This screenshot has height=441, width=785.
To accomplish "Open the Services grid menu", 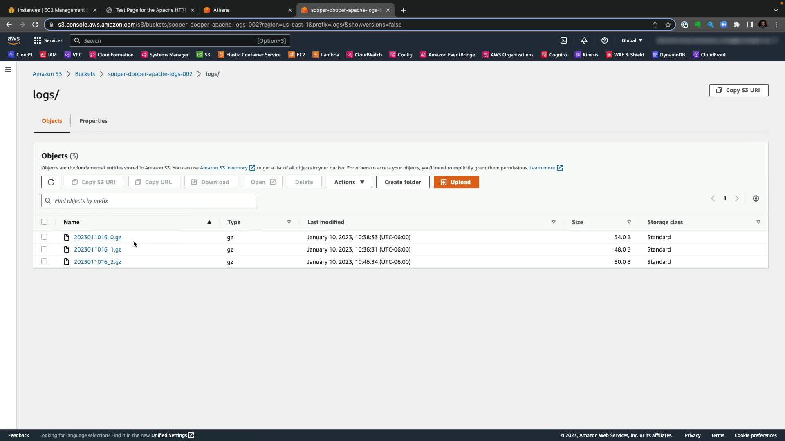I will coord(48,40).
